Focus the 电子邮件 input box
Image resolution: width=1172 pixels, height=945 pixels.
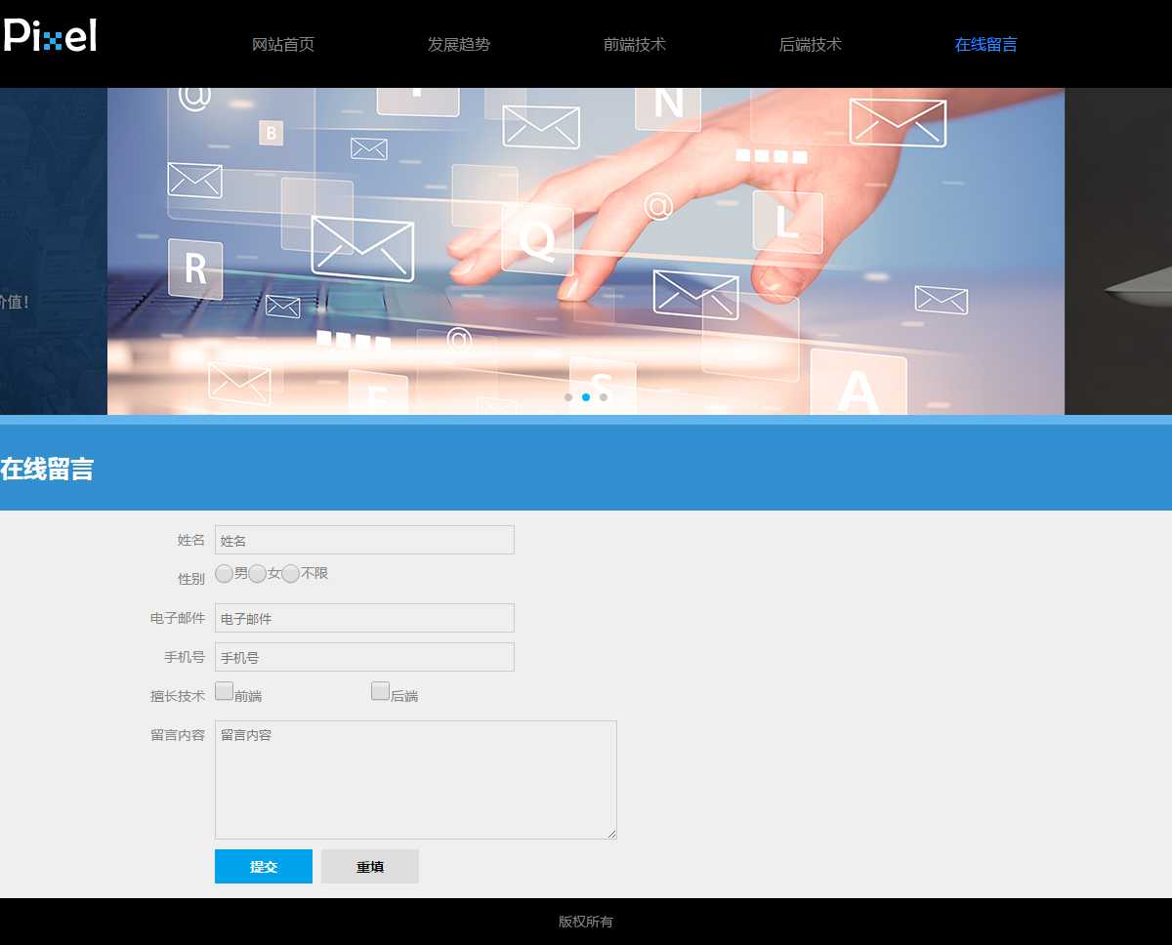[x=364, y=618]
